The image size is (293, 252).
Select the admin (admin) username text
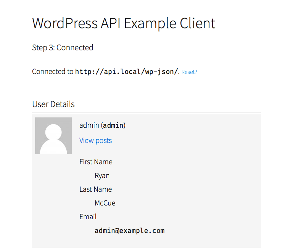tap(102, 125)
